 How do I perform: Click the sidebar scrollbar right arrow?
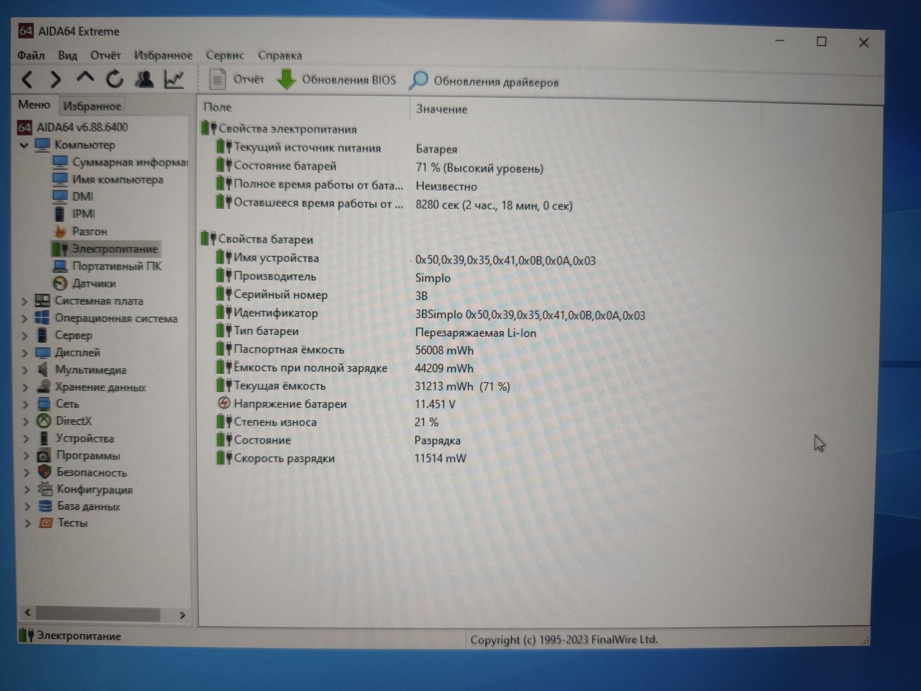click(182, 615)
